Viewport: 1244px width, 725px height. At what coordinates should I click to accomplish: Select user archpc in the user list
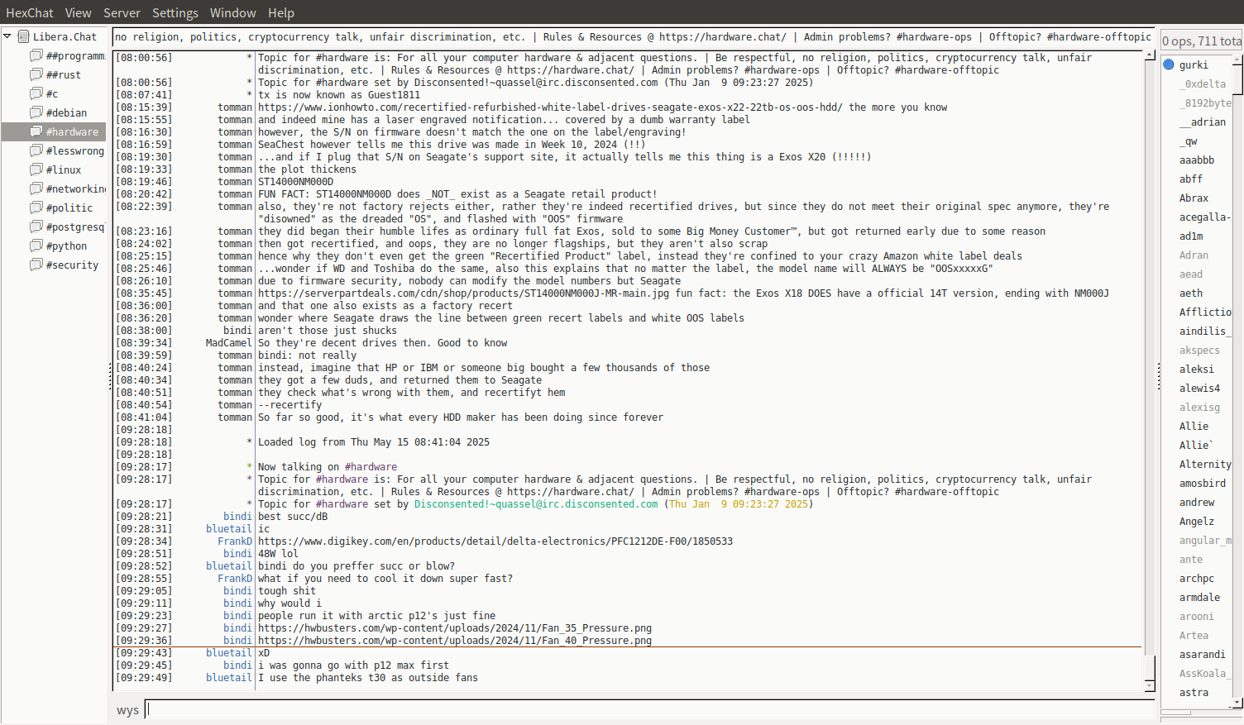(x=1197, y=578)
